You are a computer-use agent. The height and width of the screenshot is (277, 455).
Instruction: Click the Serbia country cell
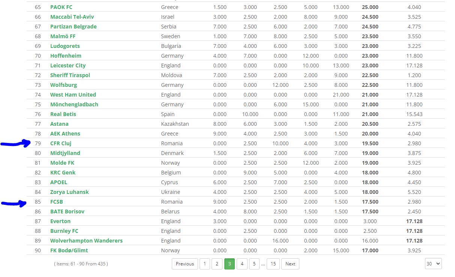tap(169, 27)
